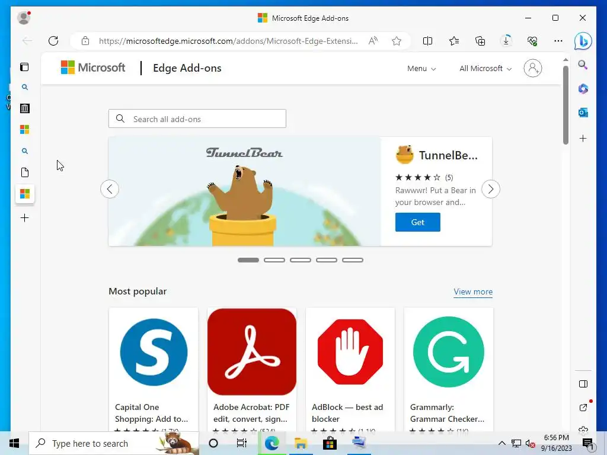The height and width of the screenshot is (455, 607).
Task: Switch to the blank document tab
Action: (25, 172)
